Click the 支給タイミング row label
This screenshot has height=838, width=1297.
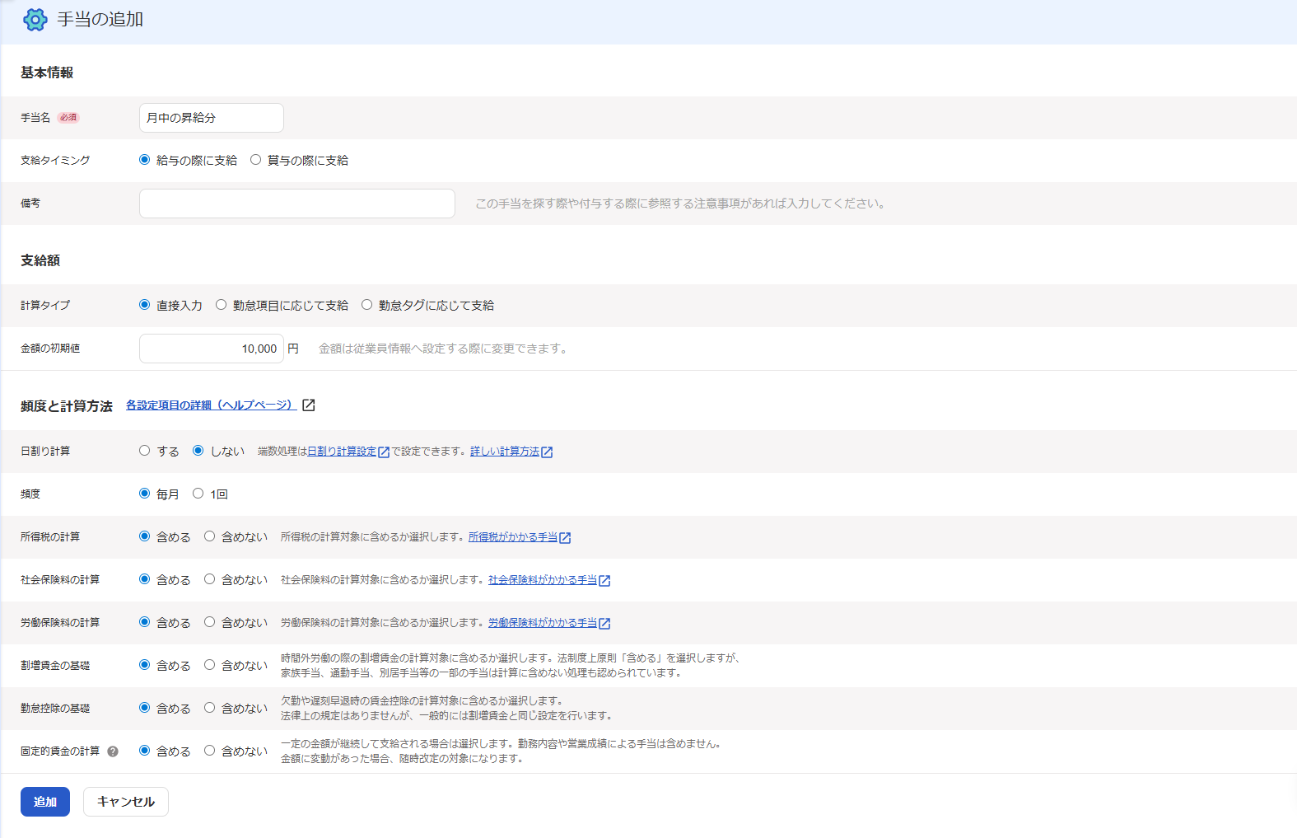point(55,161)
